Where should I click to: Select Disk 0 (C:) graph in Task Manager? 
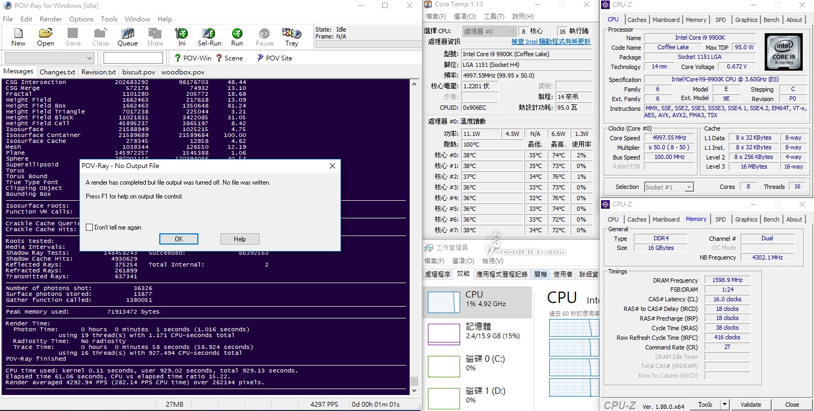tap(444, 367)
